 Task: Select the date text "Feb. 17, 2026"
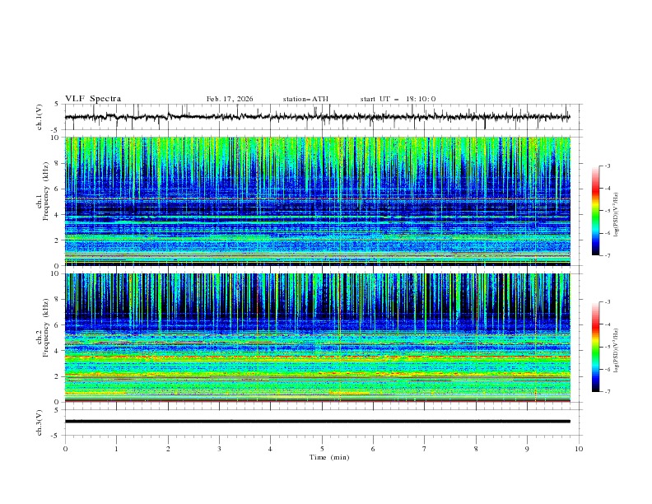point(230,99)
